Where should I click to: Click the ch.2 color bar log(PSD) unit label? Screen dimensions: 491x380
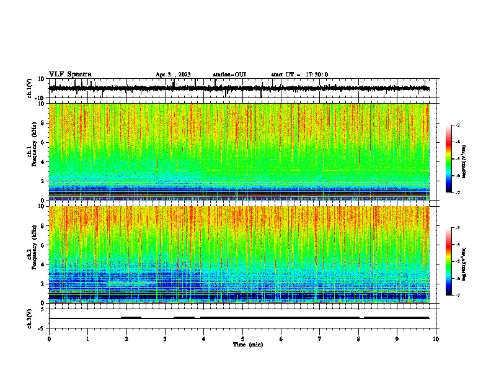coord(464,264)
